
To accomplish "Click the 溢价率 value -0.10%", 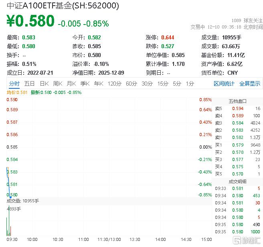I will click(101, 64).
